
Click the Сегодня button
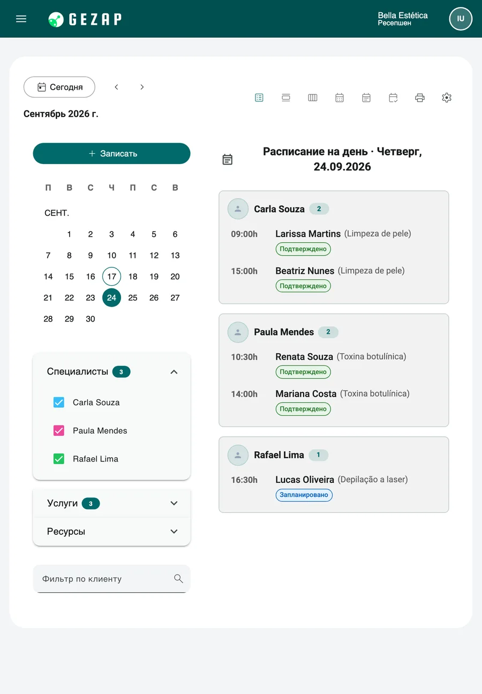tap(59, 87)
